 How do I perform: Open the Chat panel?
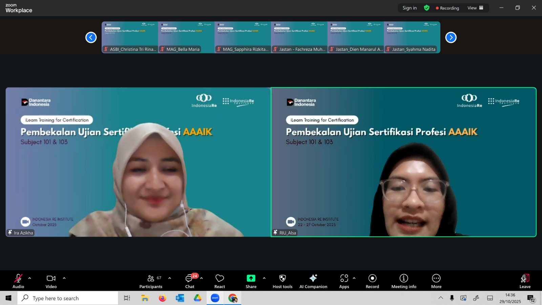tap(190, 281)
